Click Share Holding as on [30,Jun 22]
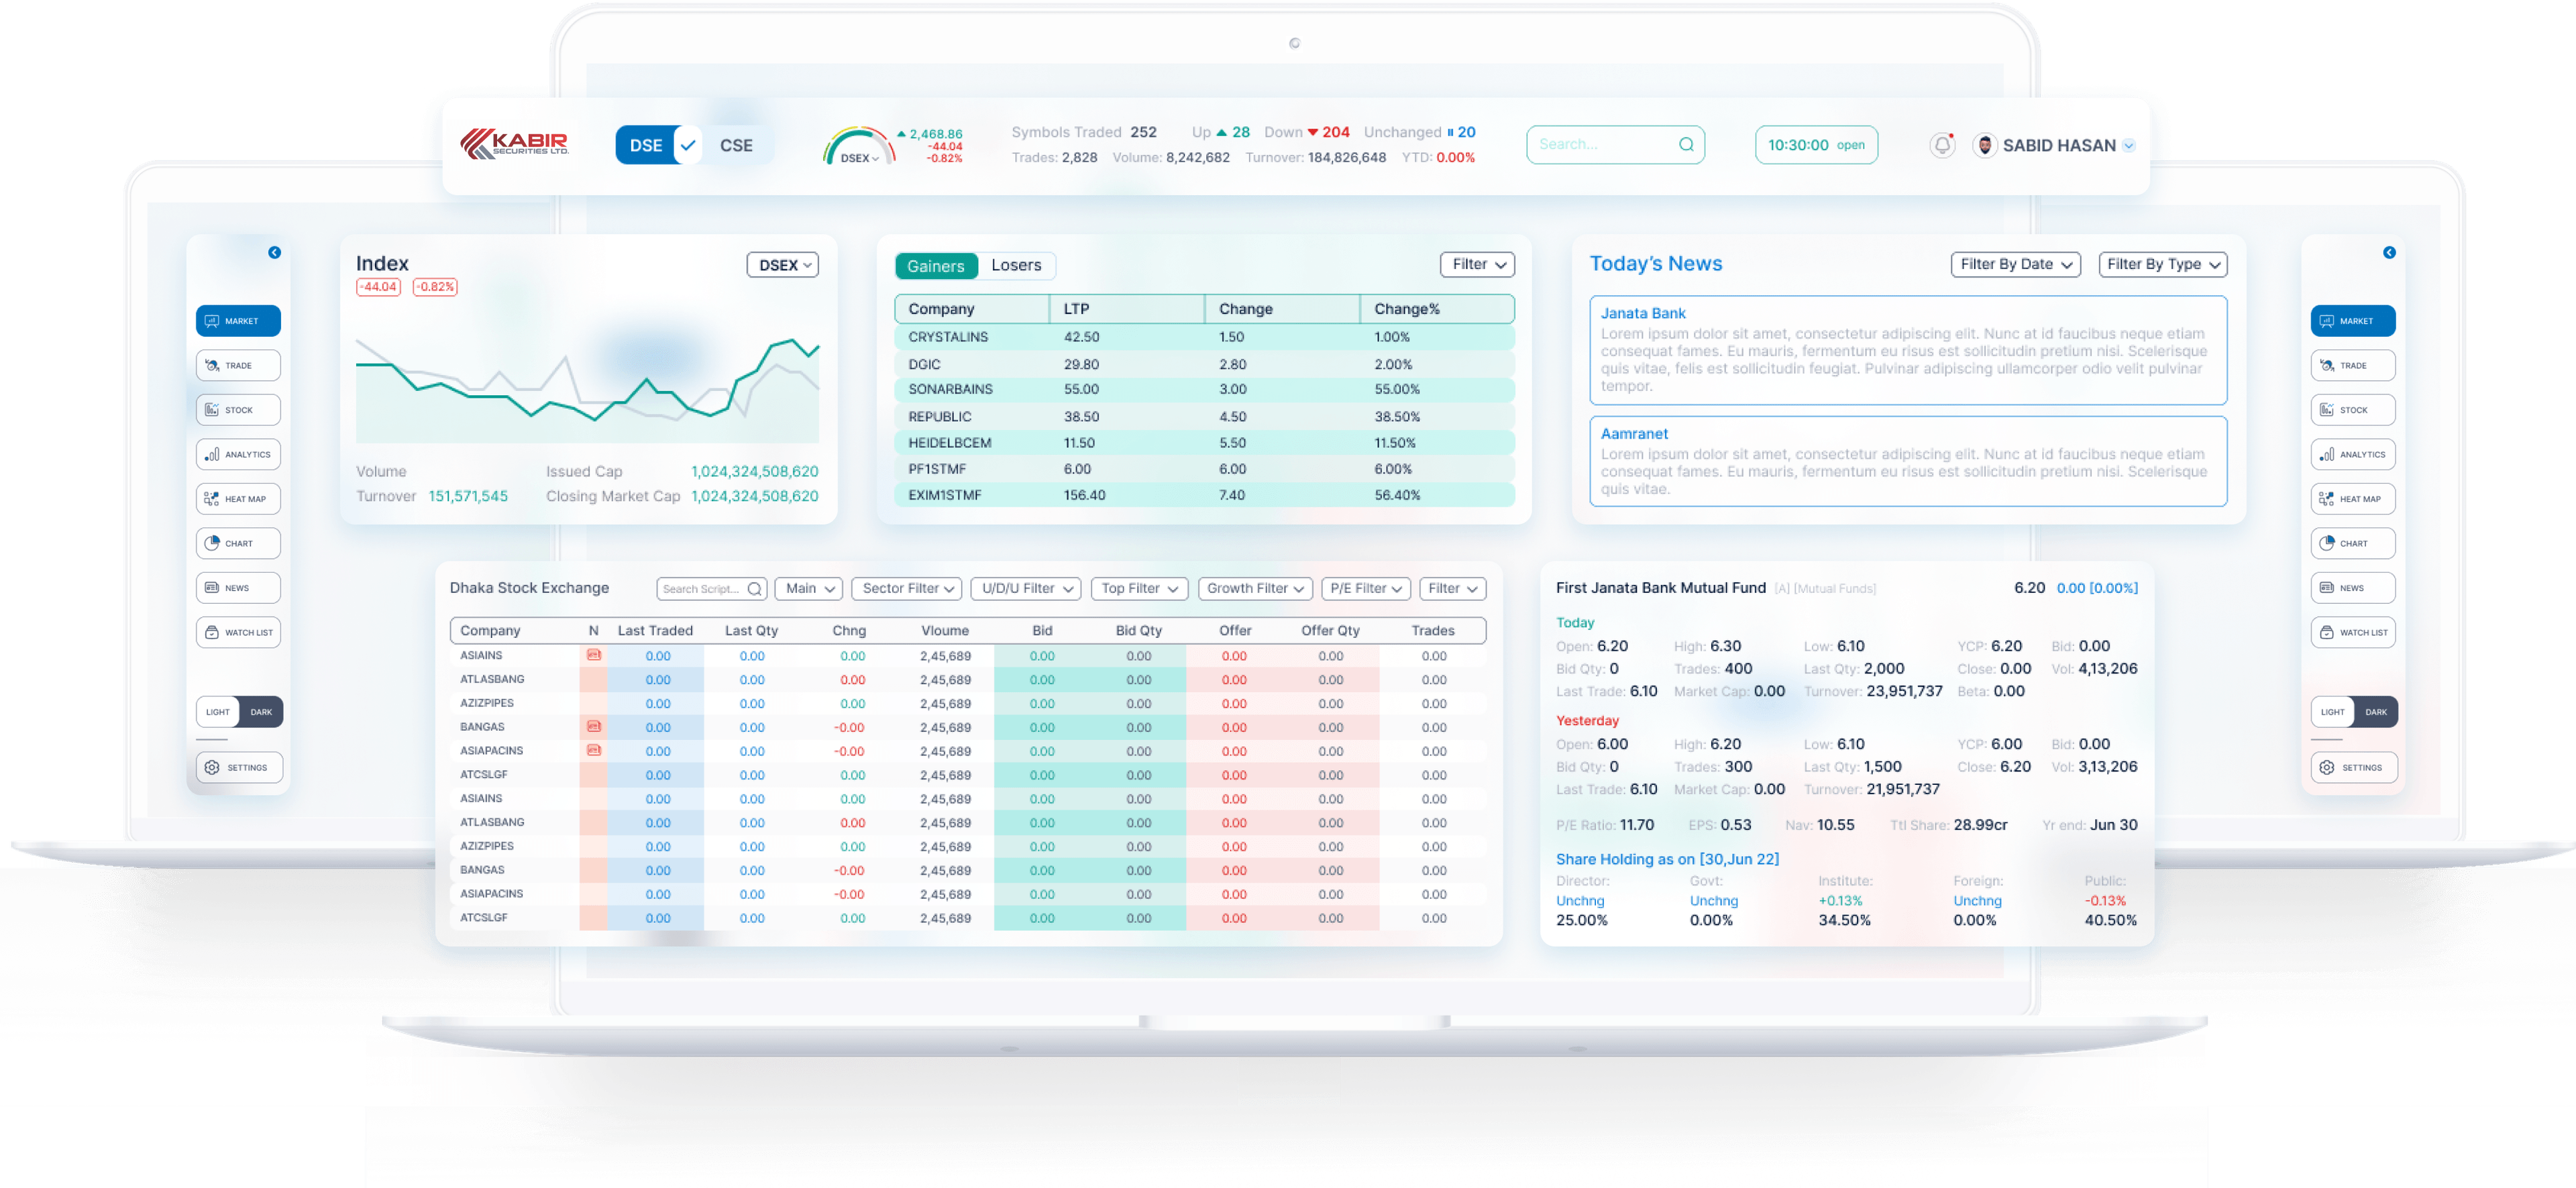The width and height of the screenshot is (2576, 1188). [x=1667, y=859]
